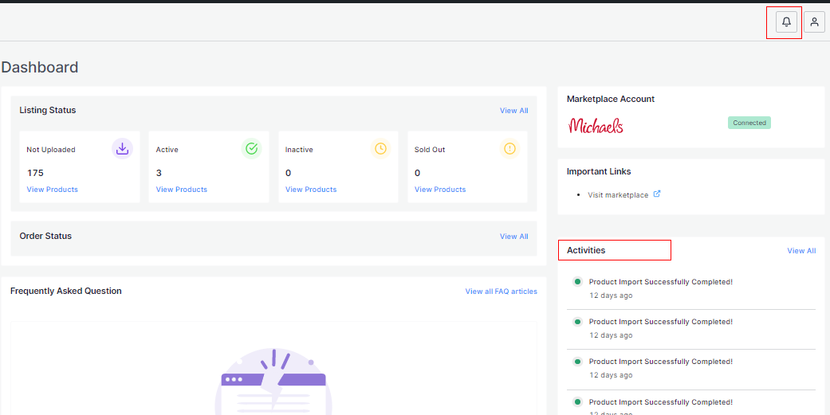Image resolution: width=830 pixels, height=415 pixels.
Task: View all Listing Status entries
Action: pos(513,111)
